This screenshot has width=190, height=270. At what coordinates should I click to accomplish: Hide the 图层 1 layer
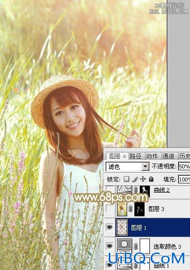coord(109,227)
